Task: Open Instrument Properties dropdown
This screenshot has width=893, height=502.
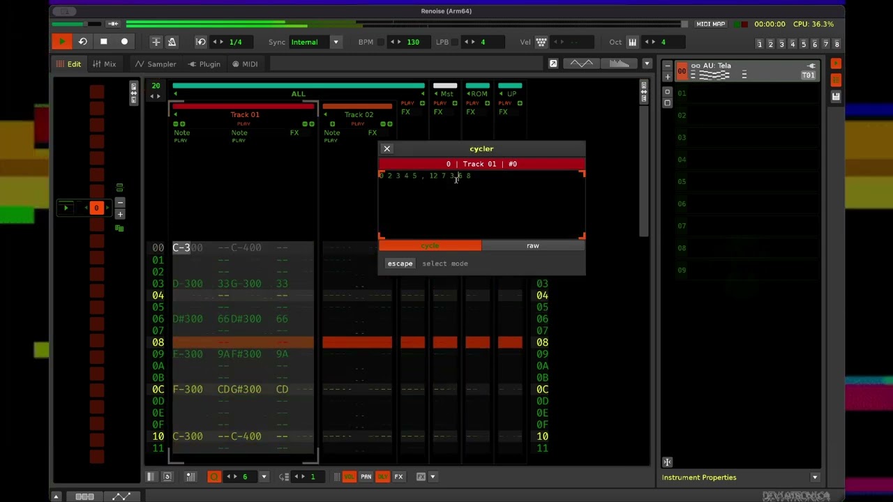Action: coord(815,478)
